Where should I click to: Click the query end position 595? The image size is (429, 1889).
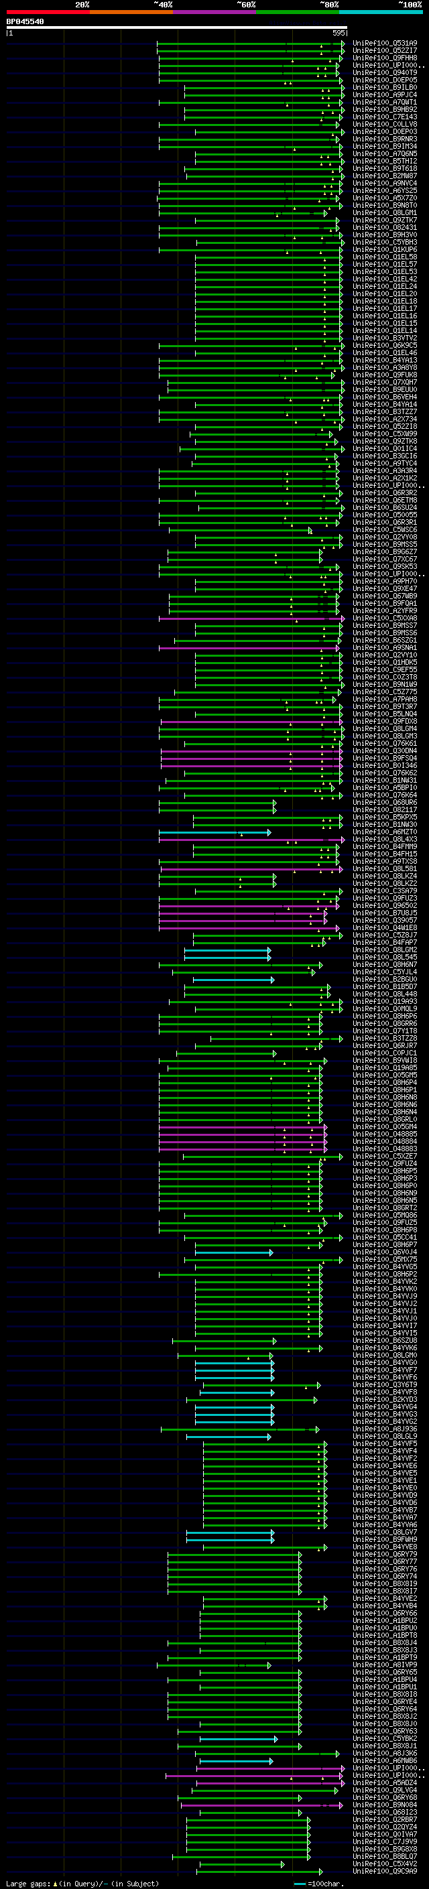(339, 33)
